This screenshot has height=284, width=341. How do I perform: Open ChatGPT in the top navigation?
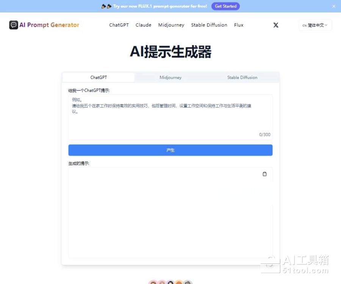pyautogui.click(x=119, y=25)
